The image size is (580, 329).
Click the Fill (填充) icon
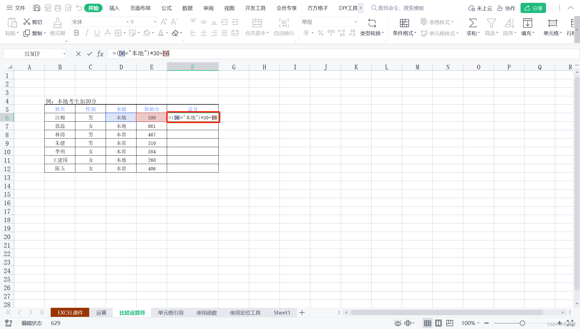[x=527, y=23]
